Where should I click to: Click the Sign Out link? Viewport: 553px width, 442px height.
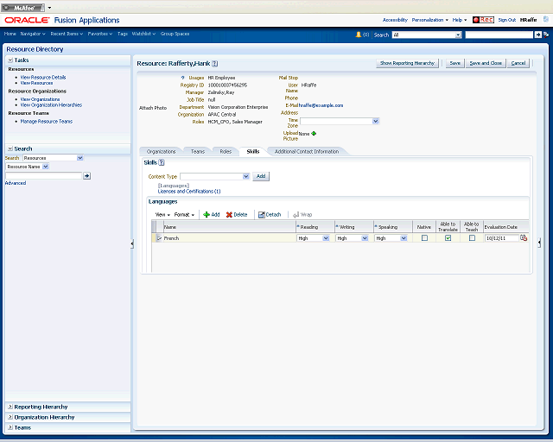click(507, 20)
